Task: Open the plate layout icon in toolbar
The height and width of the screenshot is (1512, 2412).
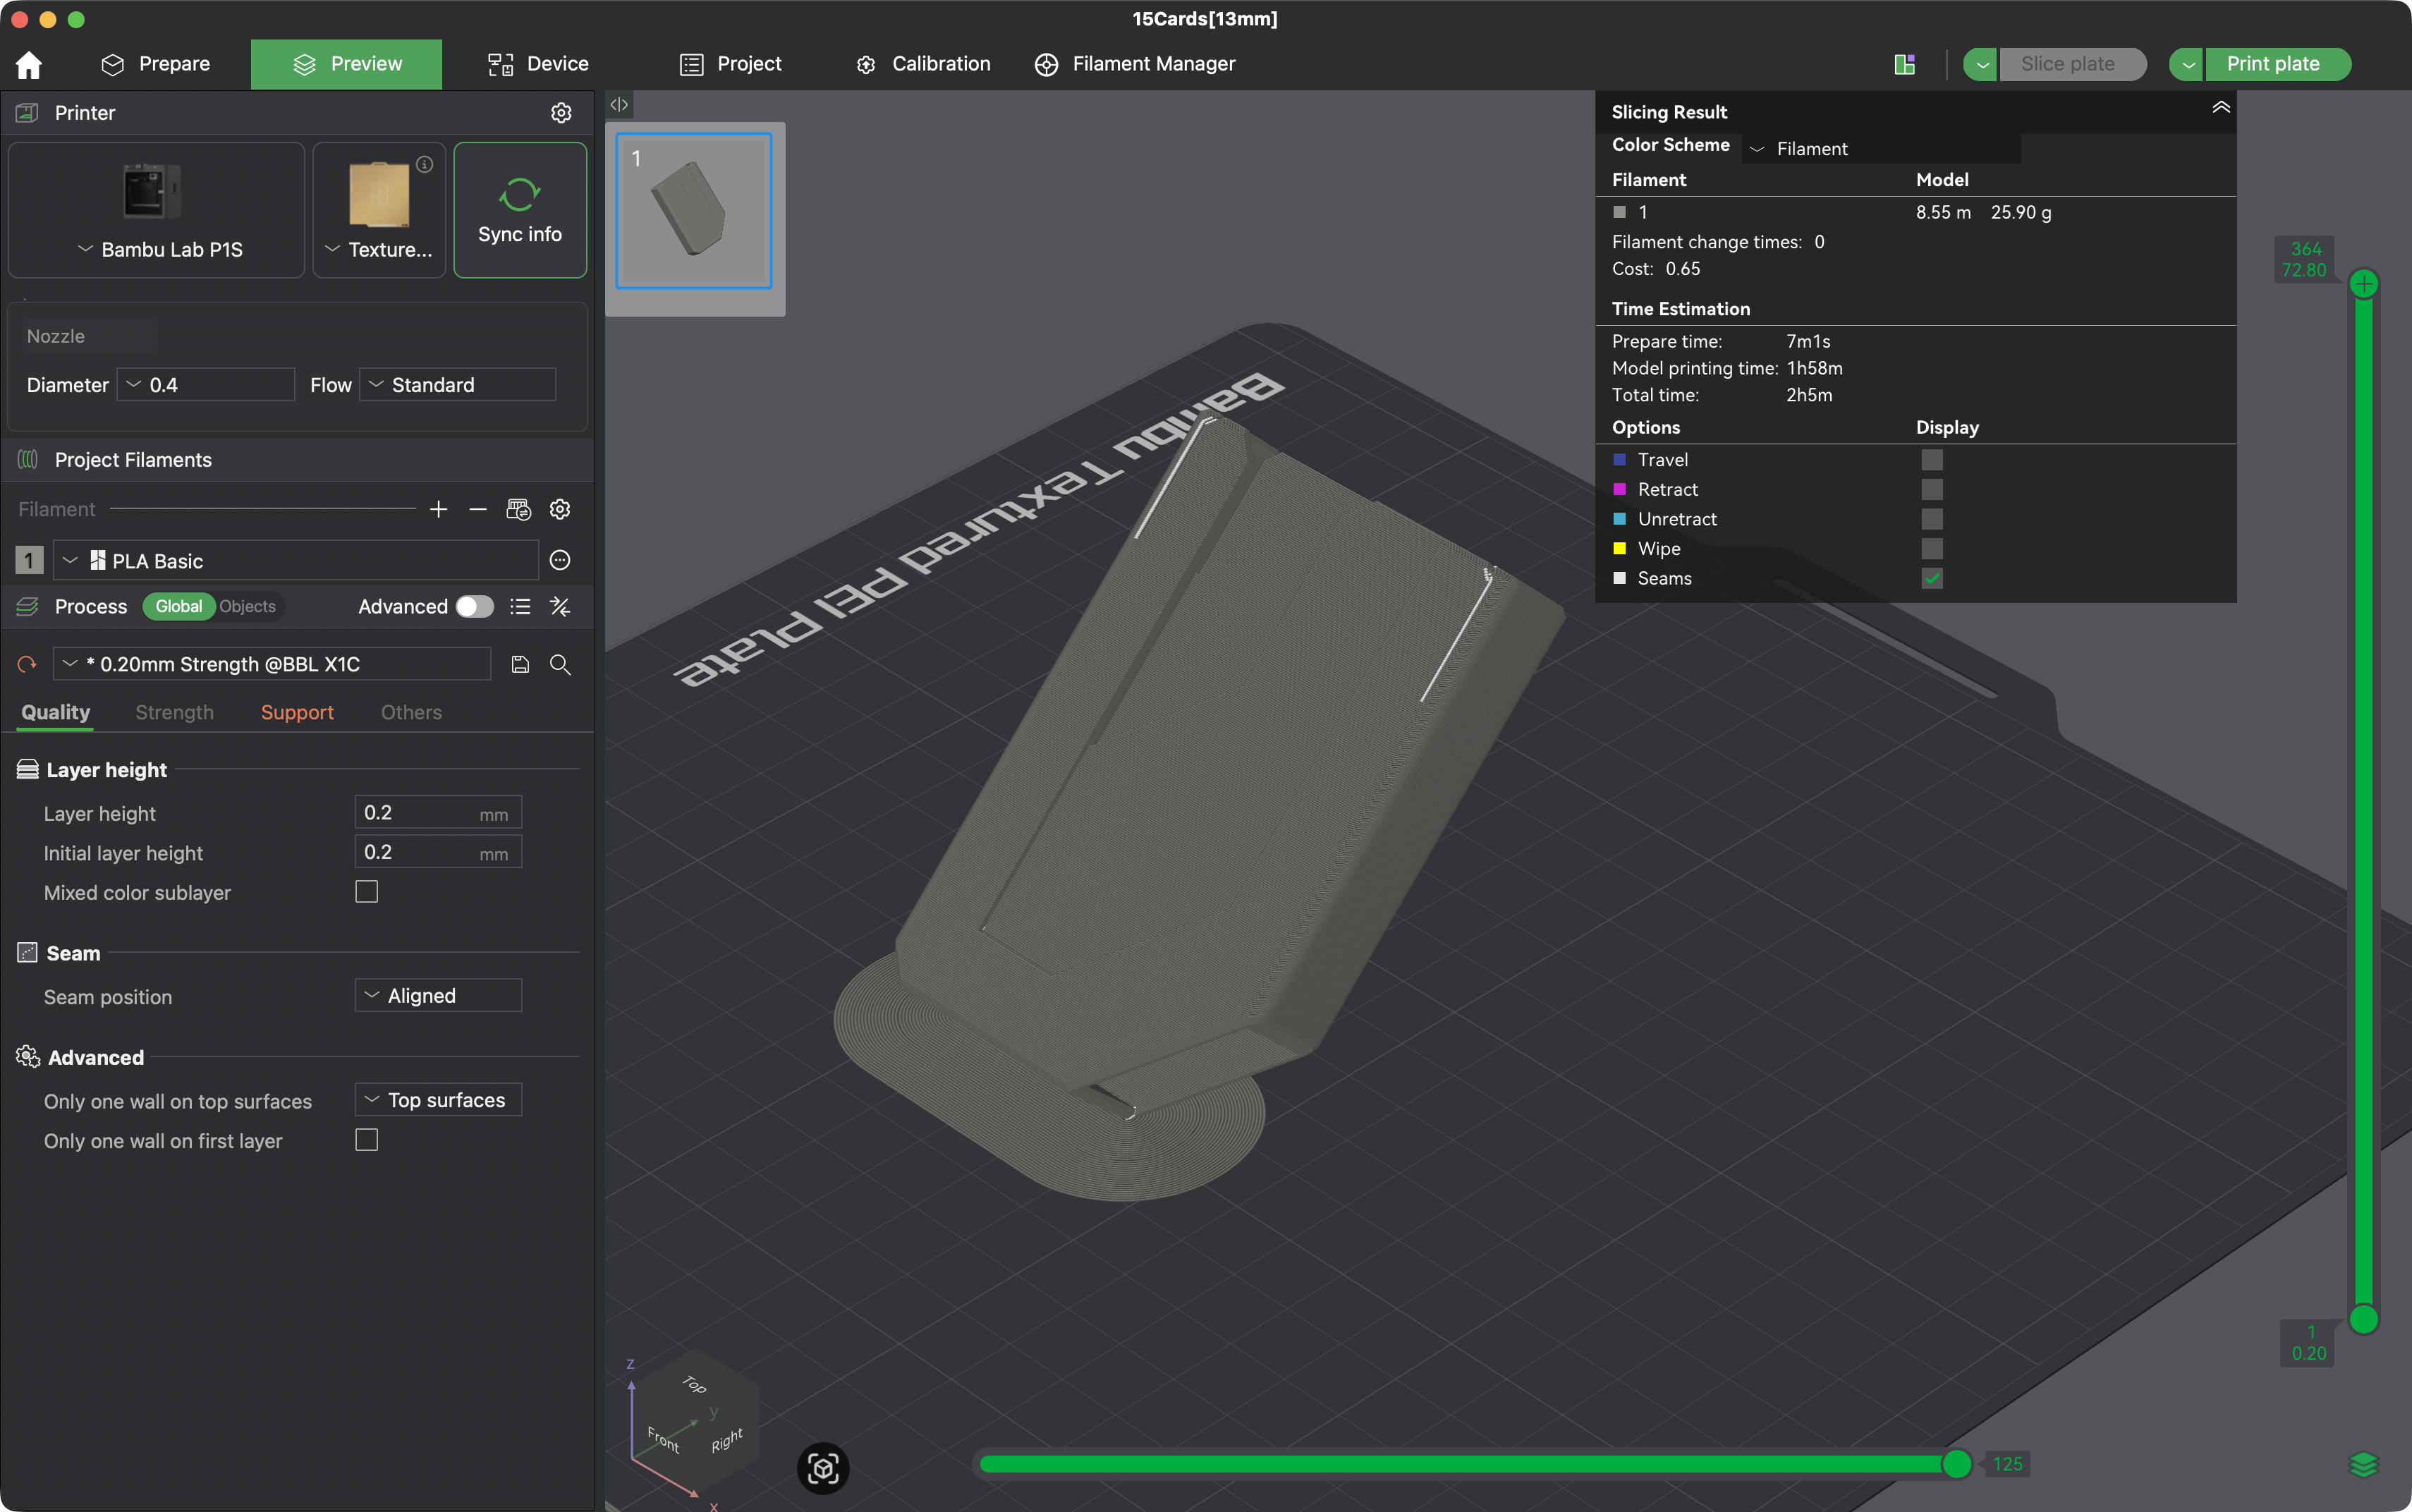Action: coord(1904,64)
